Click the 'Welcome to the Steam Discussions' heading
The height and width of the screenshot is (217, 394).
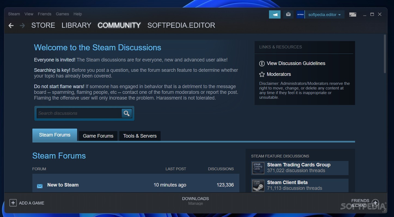click(97, 48)
